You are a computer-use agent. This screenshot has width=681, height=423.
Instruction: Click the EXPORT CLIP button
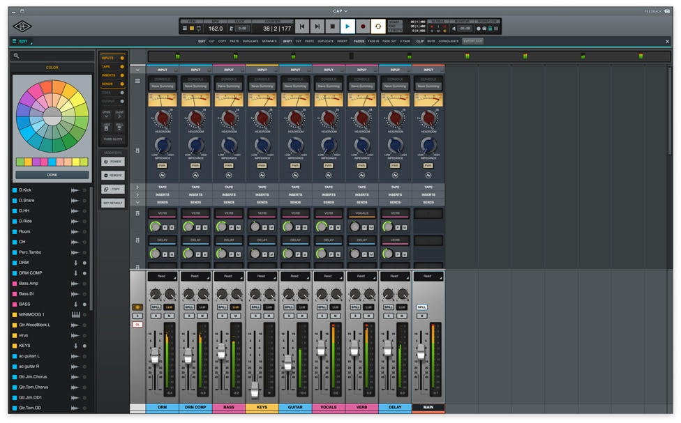pos(472,41)
